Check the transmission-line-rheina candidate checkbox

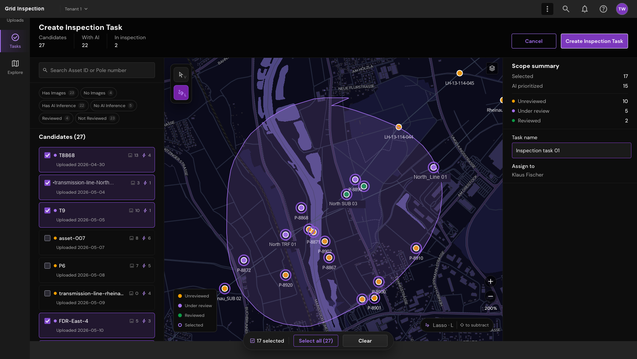pos(47,293)
